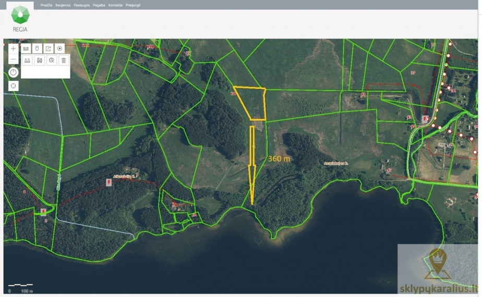Image resolution: width=482 pixels, height=297 pixels.
Task: Open the Pradžia menu item
Action: point(46,5)
